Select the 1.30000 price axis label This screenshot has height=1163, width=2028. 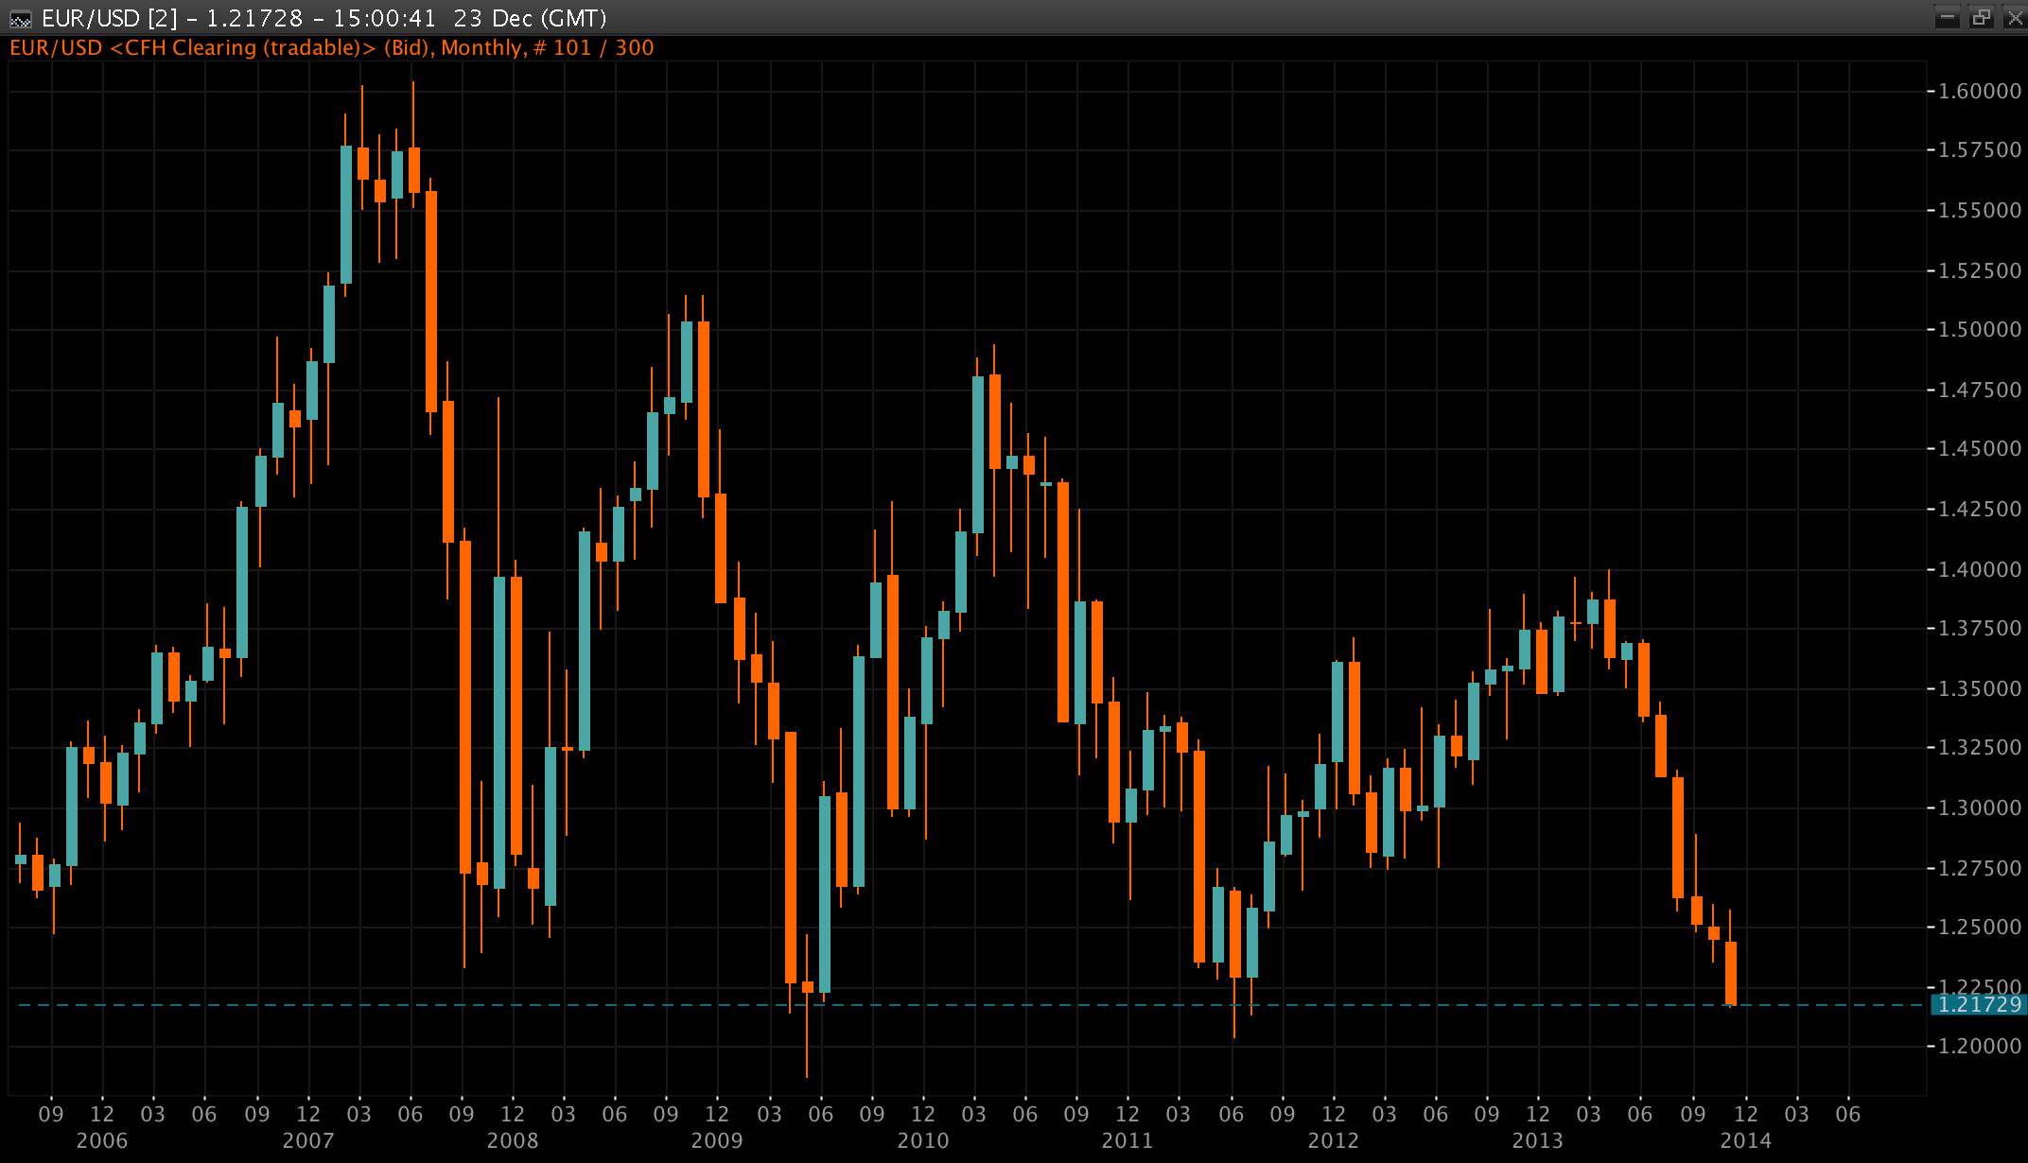coord(1978,808)
